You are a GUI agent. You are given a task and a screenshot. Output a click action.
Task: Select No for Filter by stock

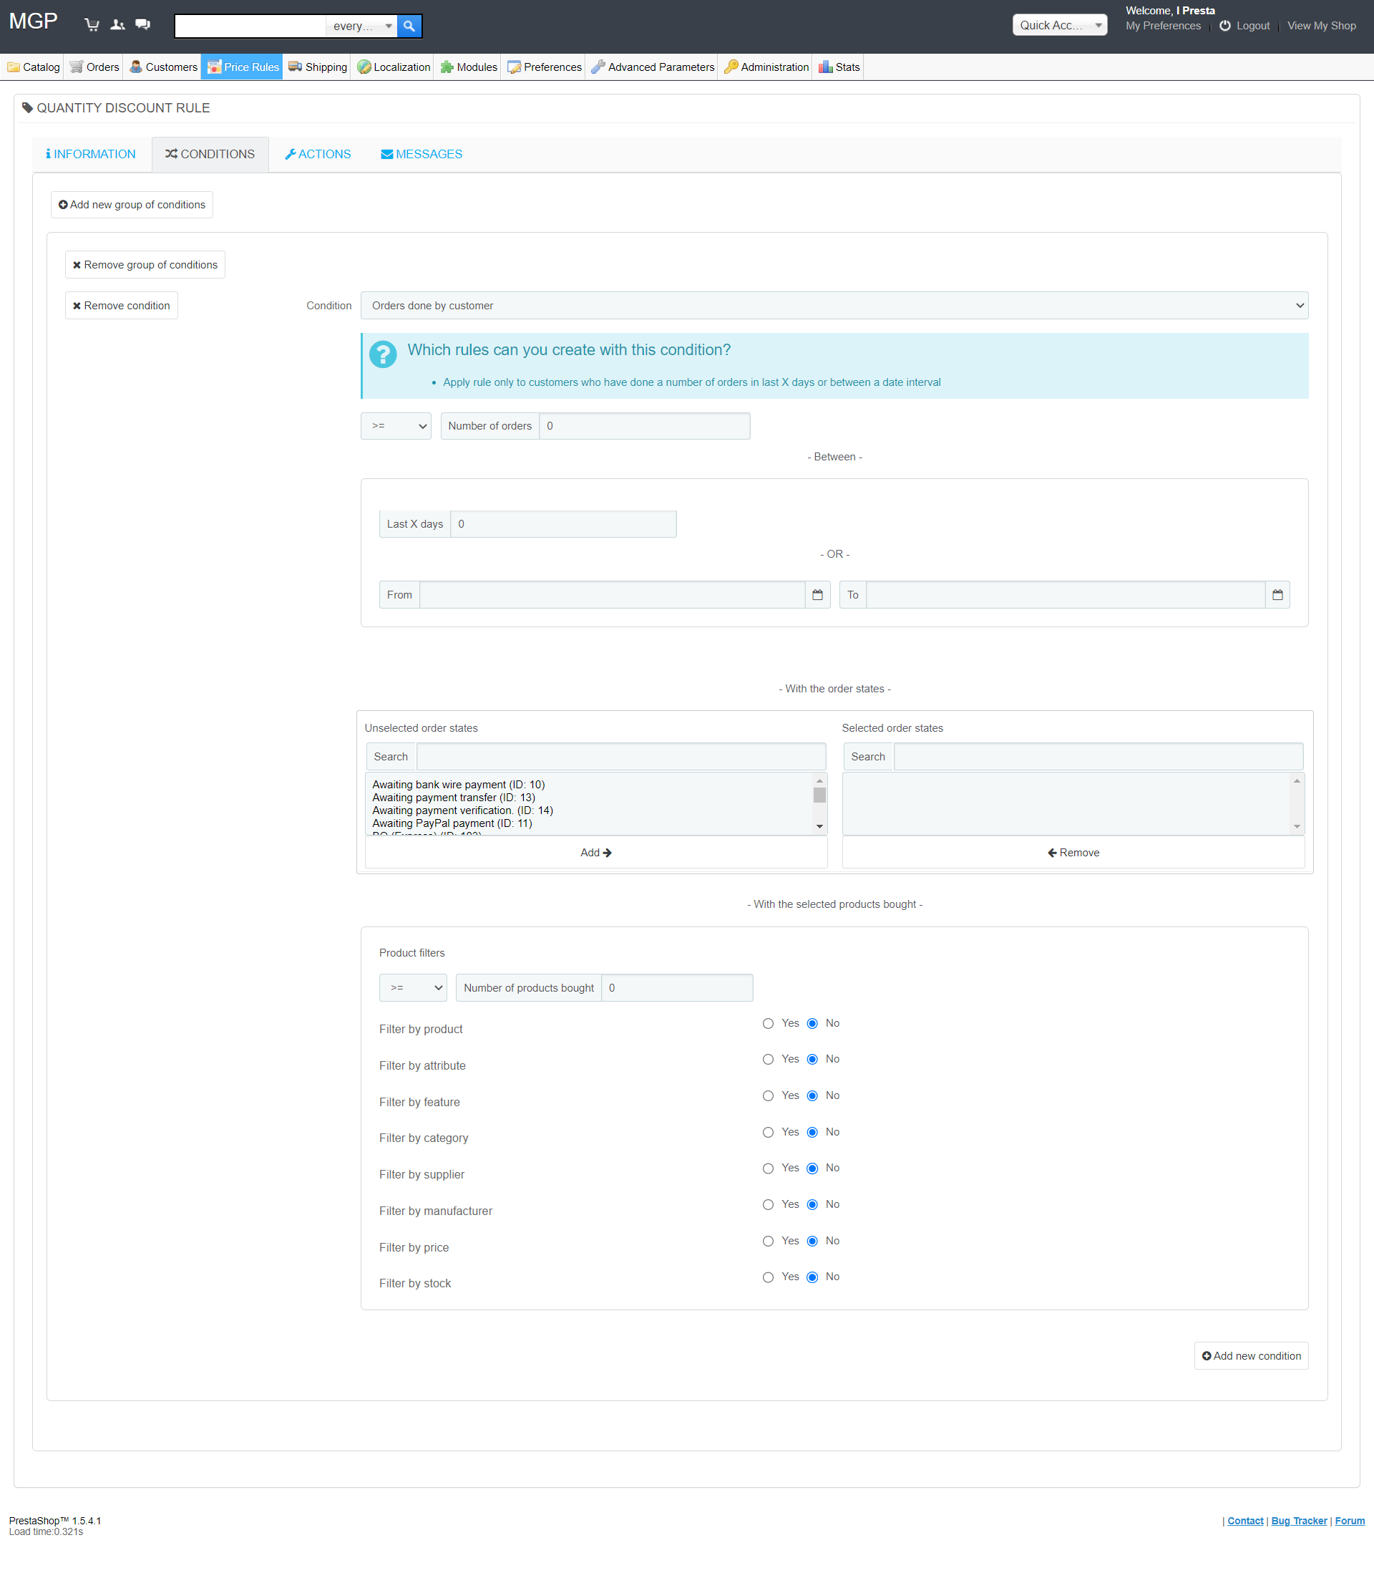(x=812, y=1277)
